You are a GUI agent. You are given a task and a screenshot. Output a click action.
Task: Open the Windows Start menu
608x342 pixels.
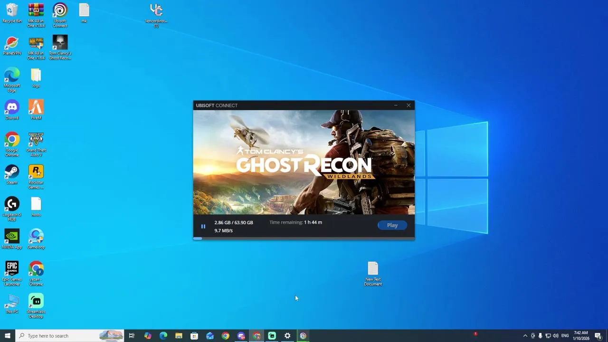(x=8, y=336)
